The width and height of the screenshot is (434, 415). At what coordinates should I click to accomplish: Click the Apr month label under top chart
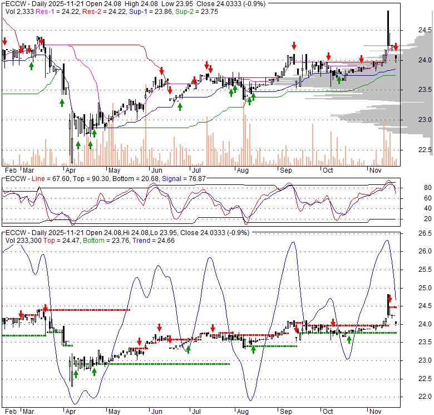[x=71, y=170]
